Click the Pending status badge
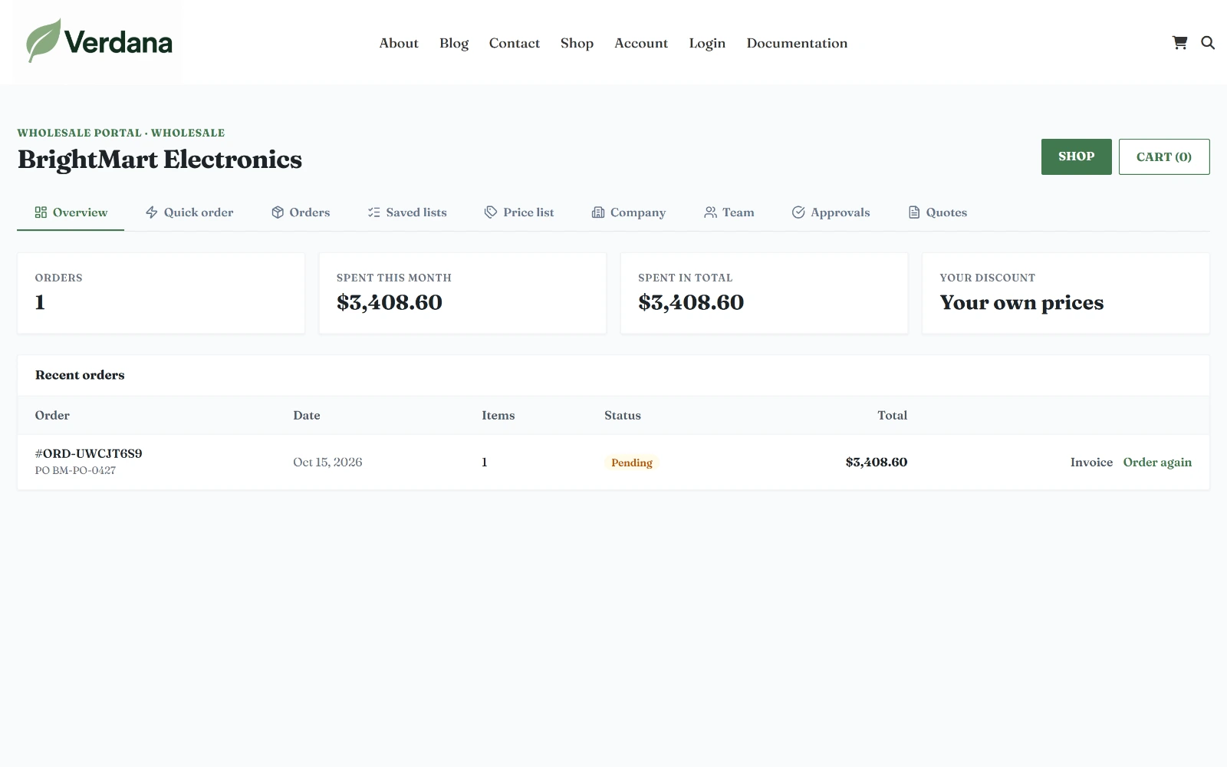The width and height of the screenshot is (1227, 767). coord(632,463)
